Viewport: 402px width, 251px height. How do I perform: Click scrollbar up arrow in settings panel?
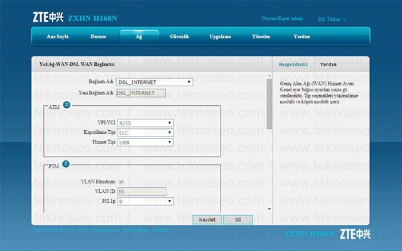269,76
